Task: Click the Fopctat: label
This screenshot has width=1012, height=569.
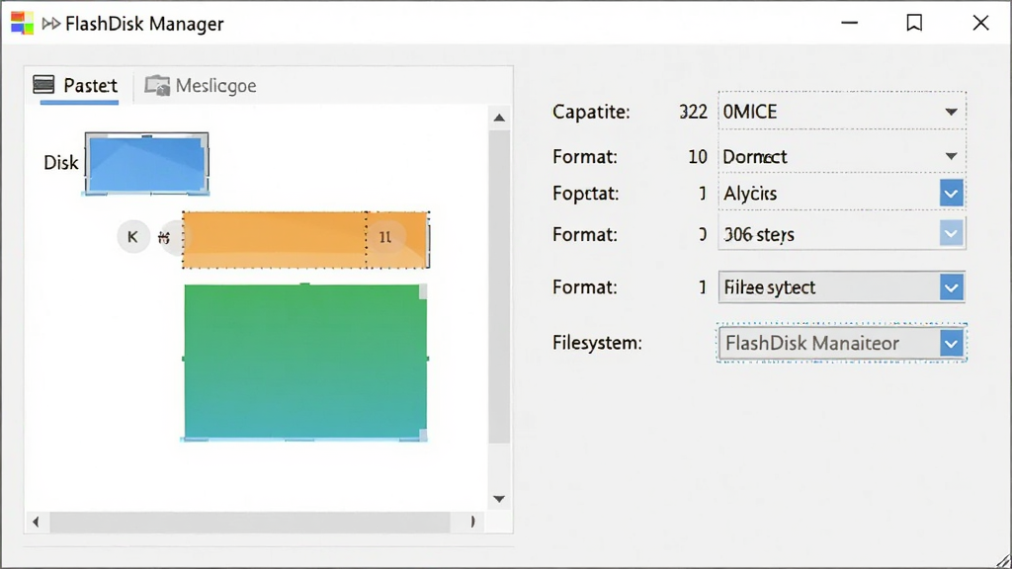Action: (x=585, y=193)
